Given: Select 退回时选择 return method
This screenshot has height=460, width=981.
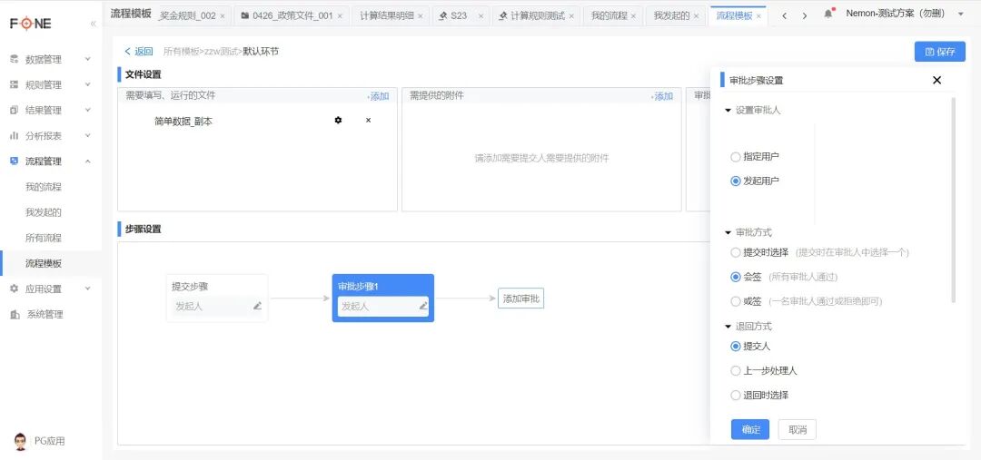Looking at the screenshot, I should pos(736,396).
